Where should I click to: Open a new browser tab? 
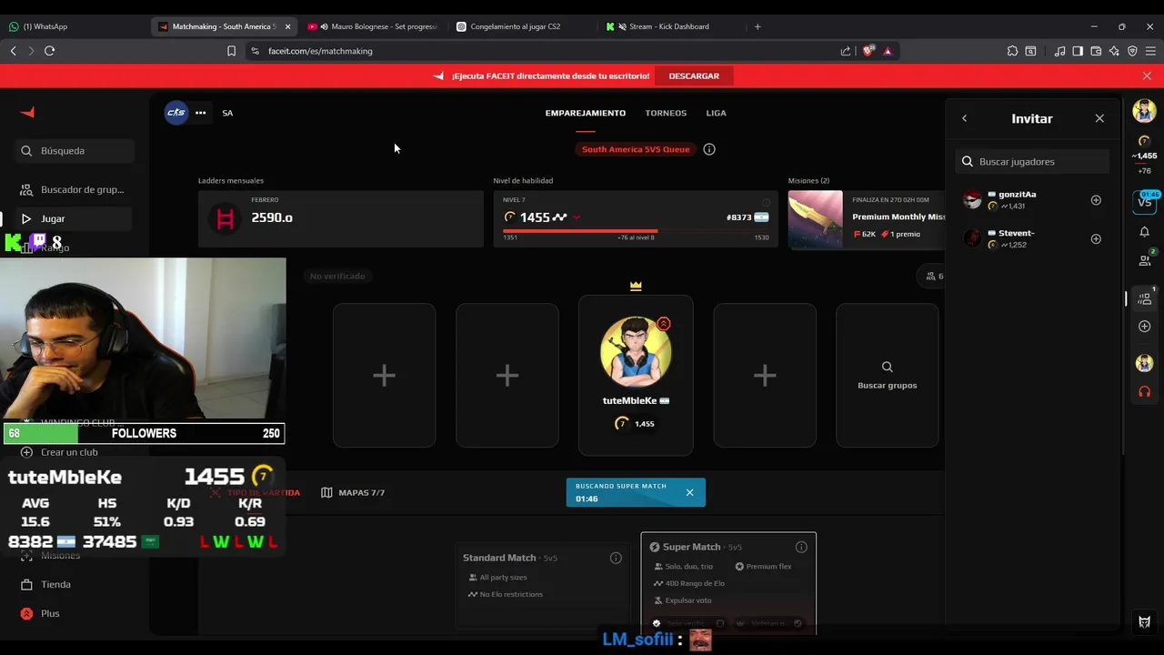point(758,26)
